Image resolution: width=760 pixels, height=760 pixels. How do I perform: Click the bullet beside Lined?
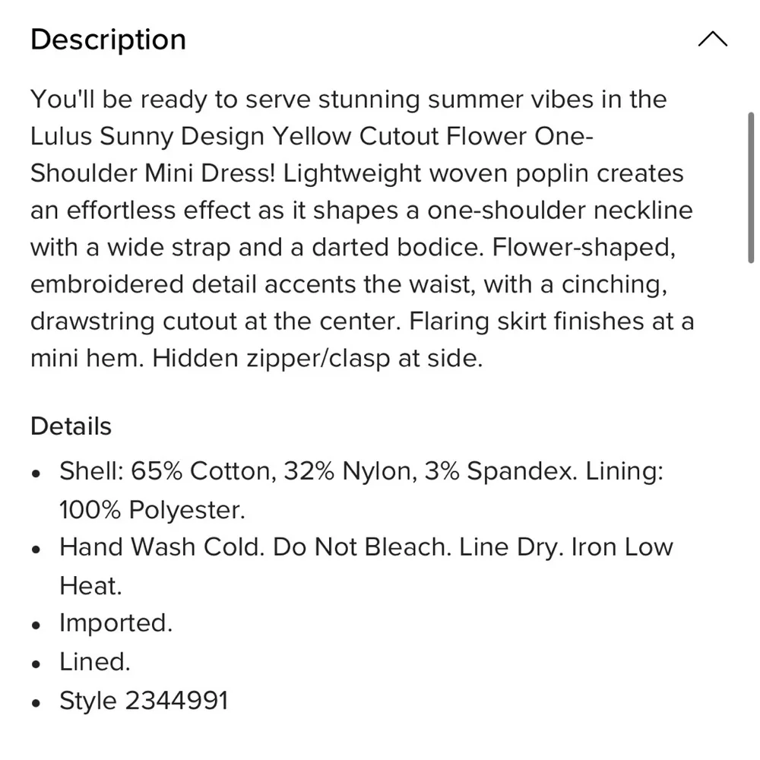click(x=36, y=662)
